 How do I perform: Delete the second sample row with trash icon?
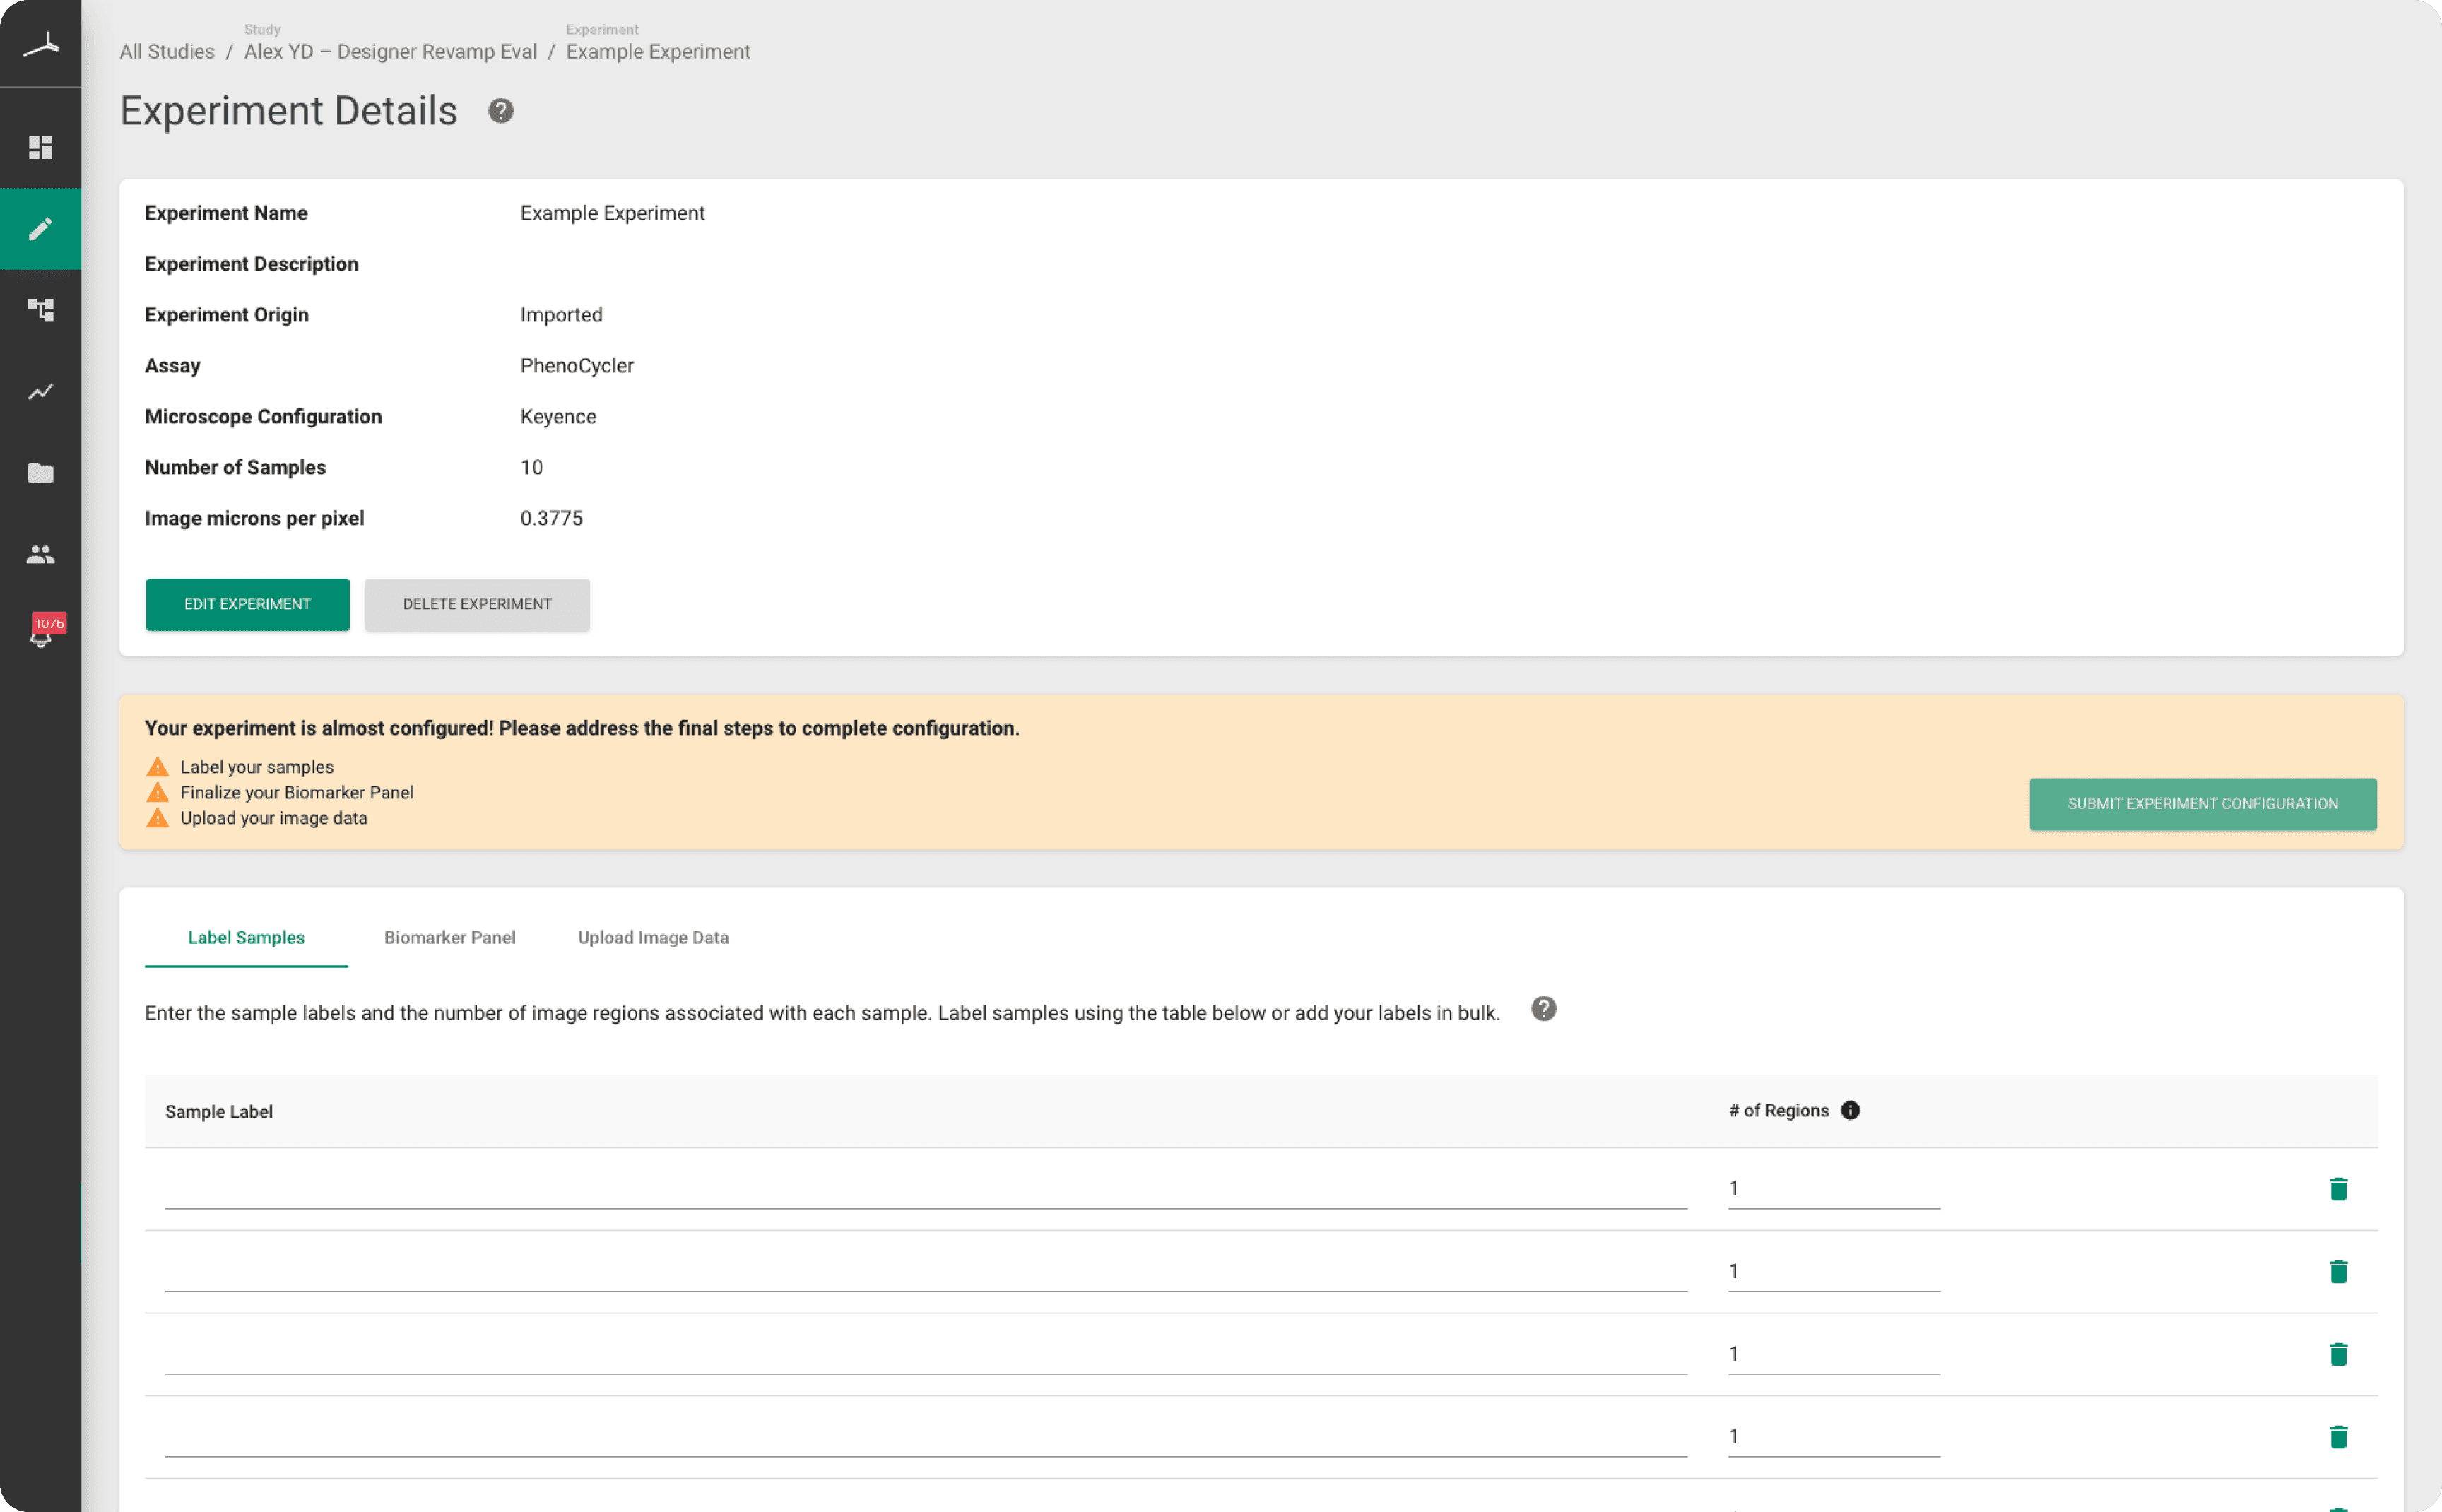point(2338,1272)
